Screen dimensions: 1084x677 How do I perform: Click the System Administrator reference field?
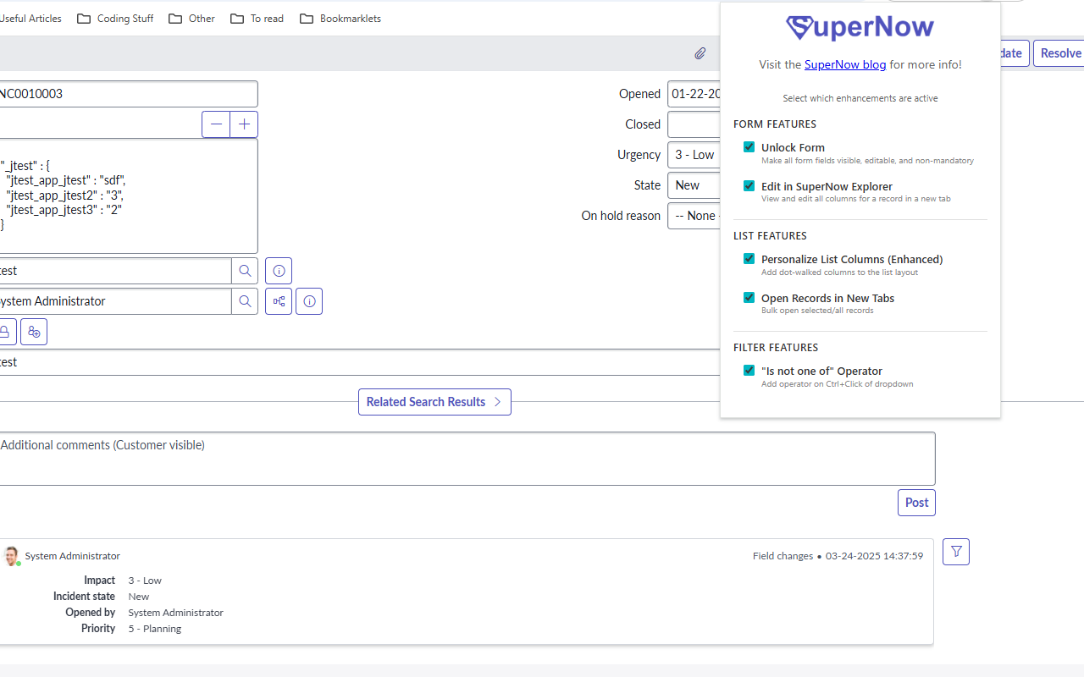tap(115, 301)
